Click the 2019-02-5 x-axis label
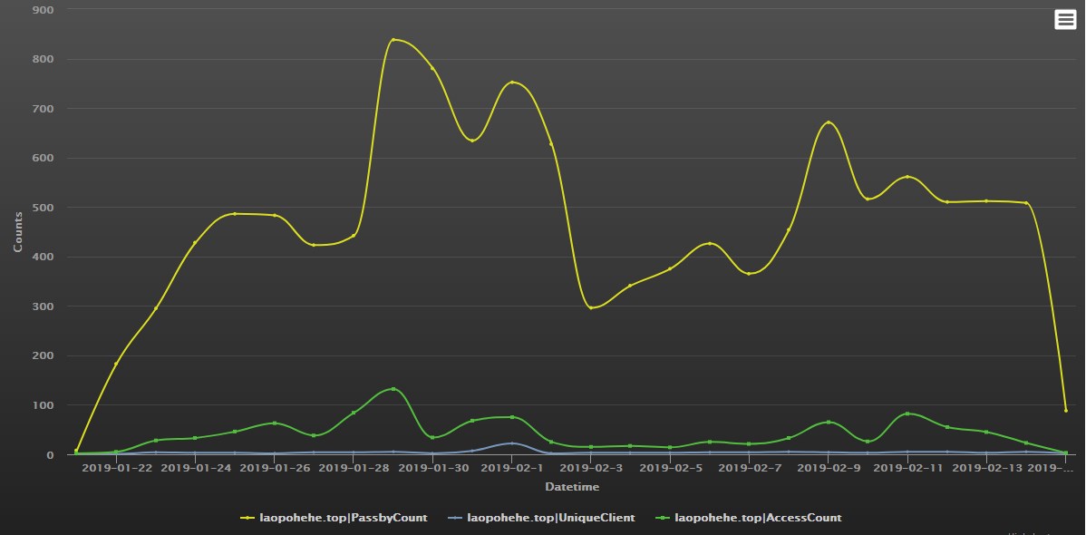1086x535 pixels. point(670,468)
